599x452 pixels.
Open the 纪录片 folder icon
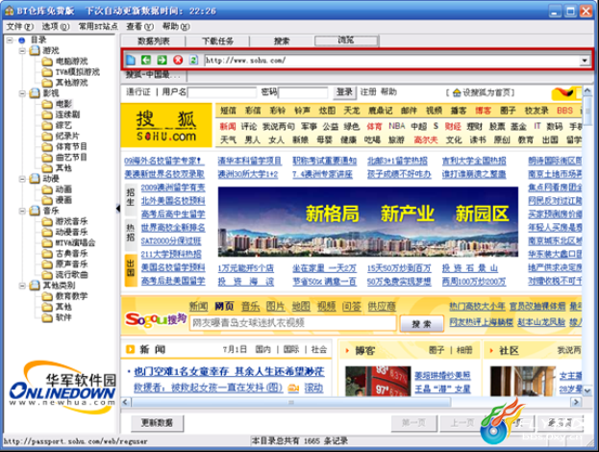pyautogui.click(x=47, y=136)
